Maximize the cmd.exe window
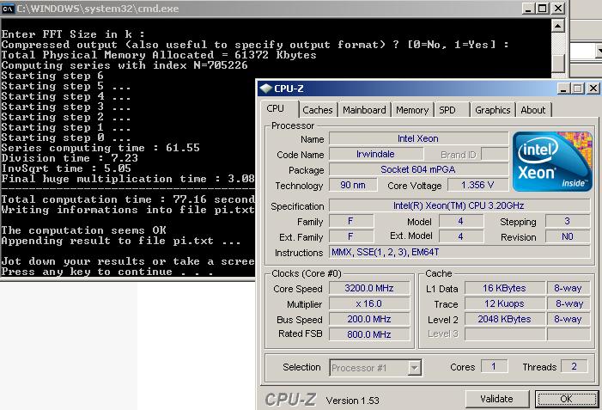602x410 pixels. coord(543,9)
